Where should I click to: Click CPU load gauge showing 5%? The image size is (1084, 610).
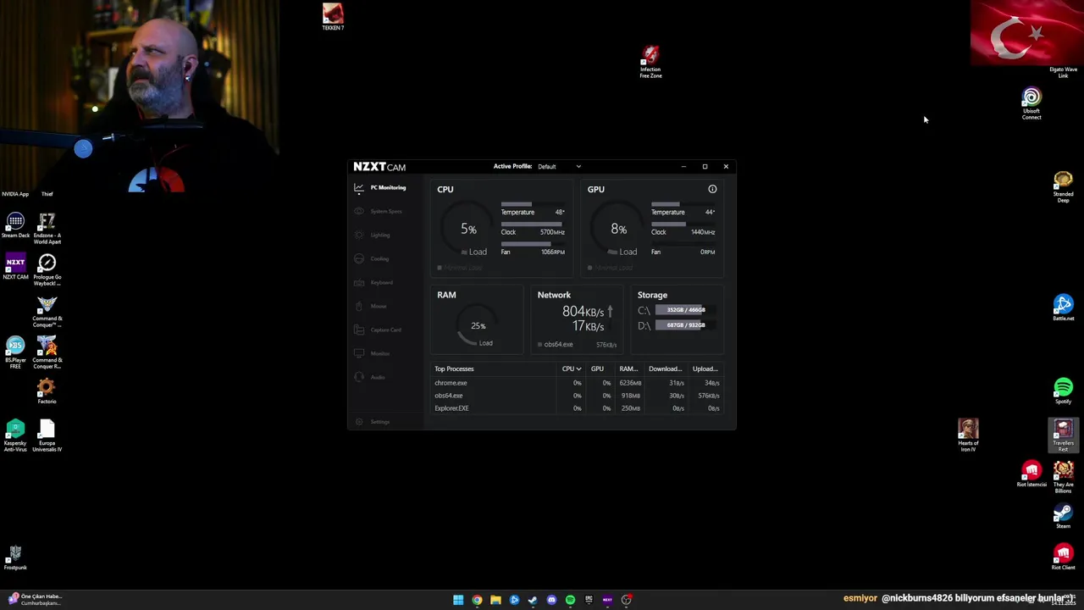pyautogui.click(x=468, y=230)
